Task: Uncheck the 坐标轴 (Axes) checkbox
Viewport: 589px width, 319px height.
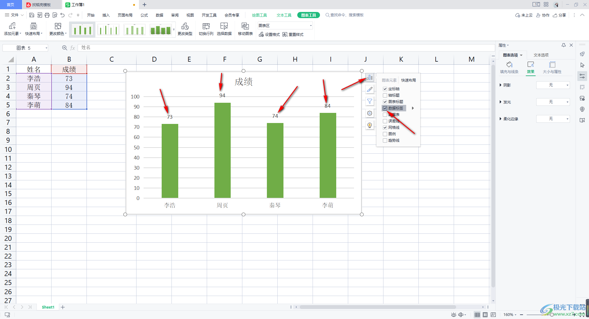Action: click(385, 89)
